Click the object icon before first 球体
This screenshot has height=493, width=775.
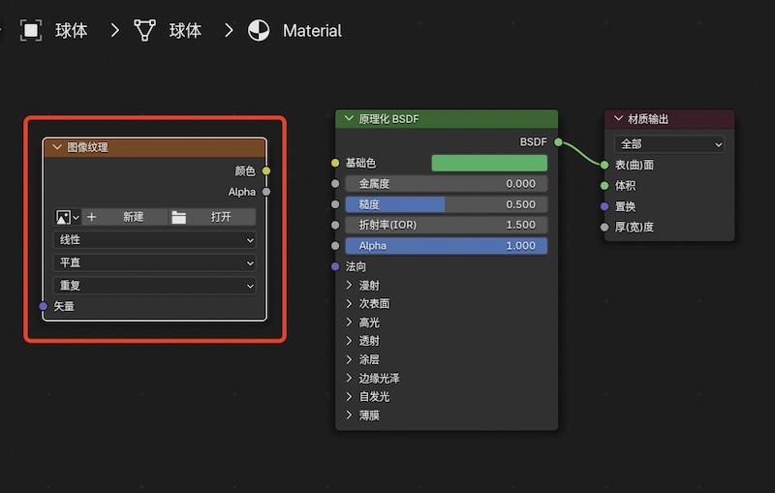click(x=31, y=31)
